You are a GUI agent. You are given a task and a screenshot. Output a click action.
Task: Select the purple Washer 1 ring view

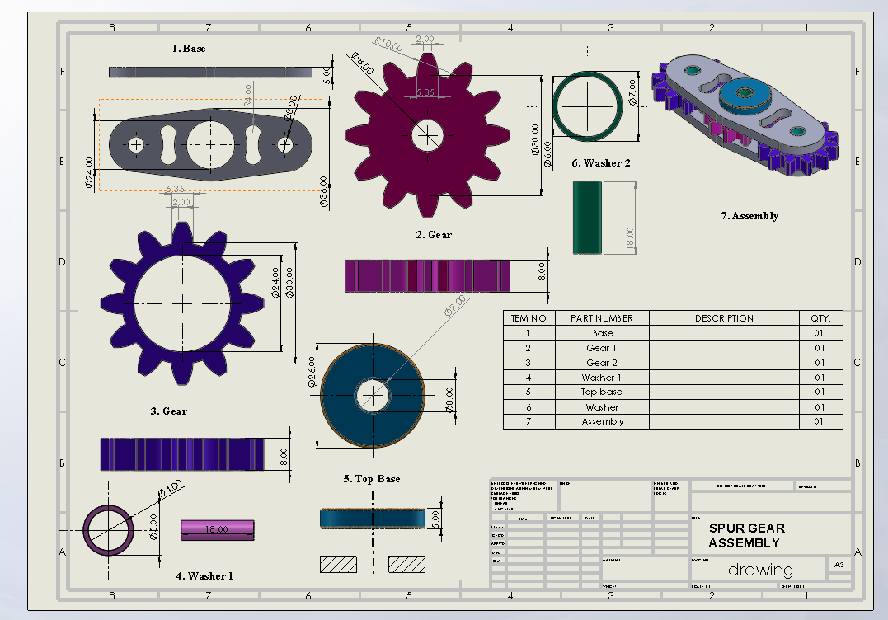click(x=109, y=530)
